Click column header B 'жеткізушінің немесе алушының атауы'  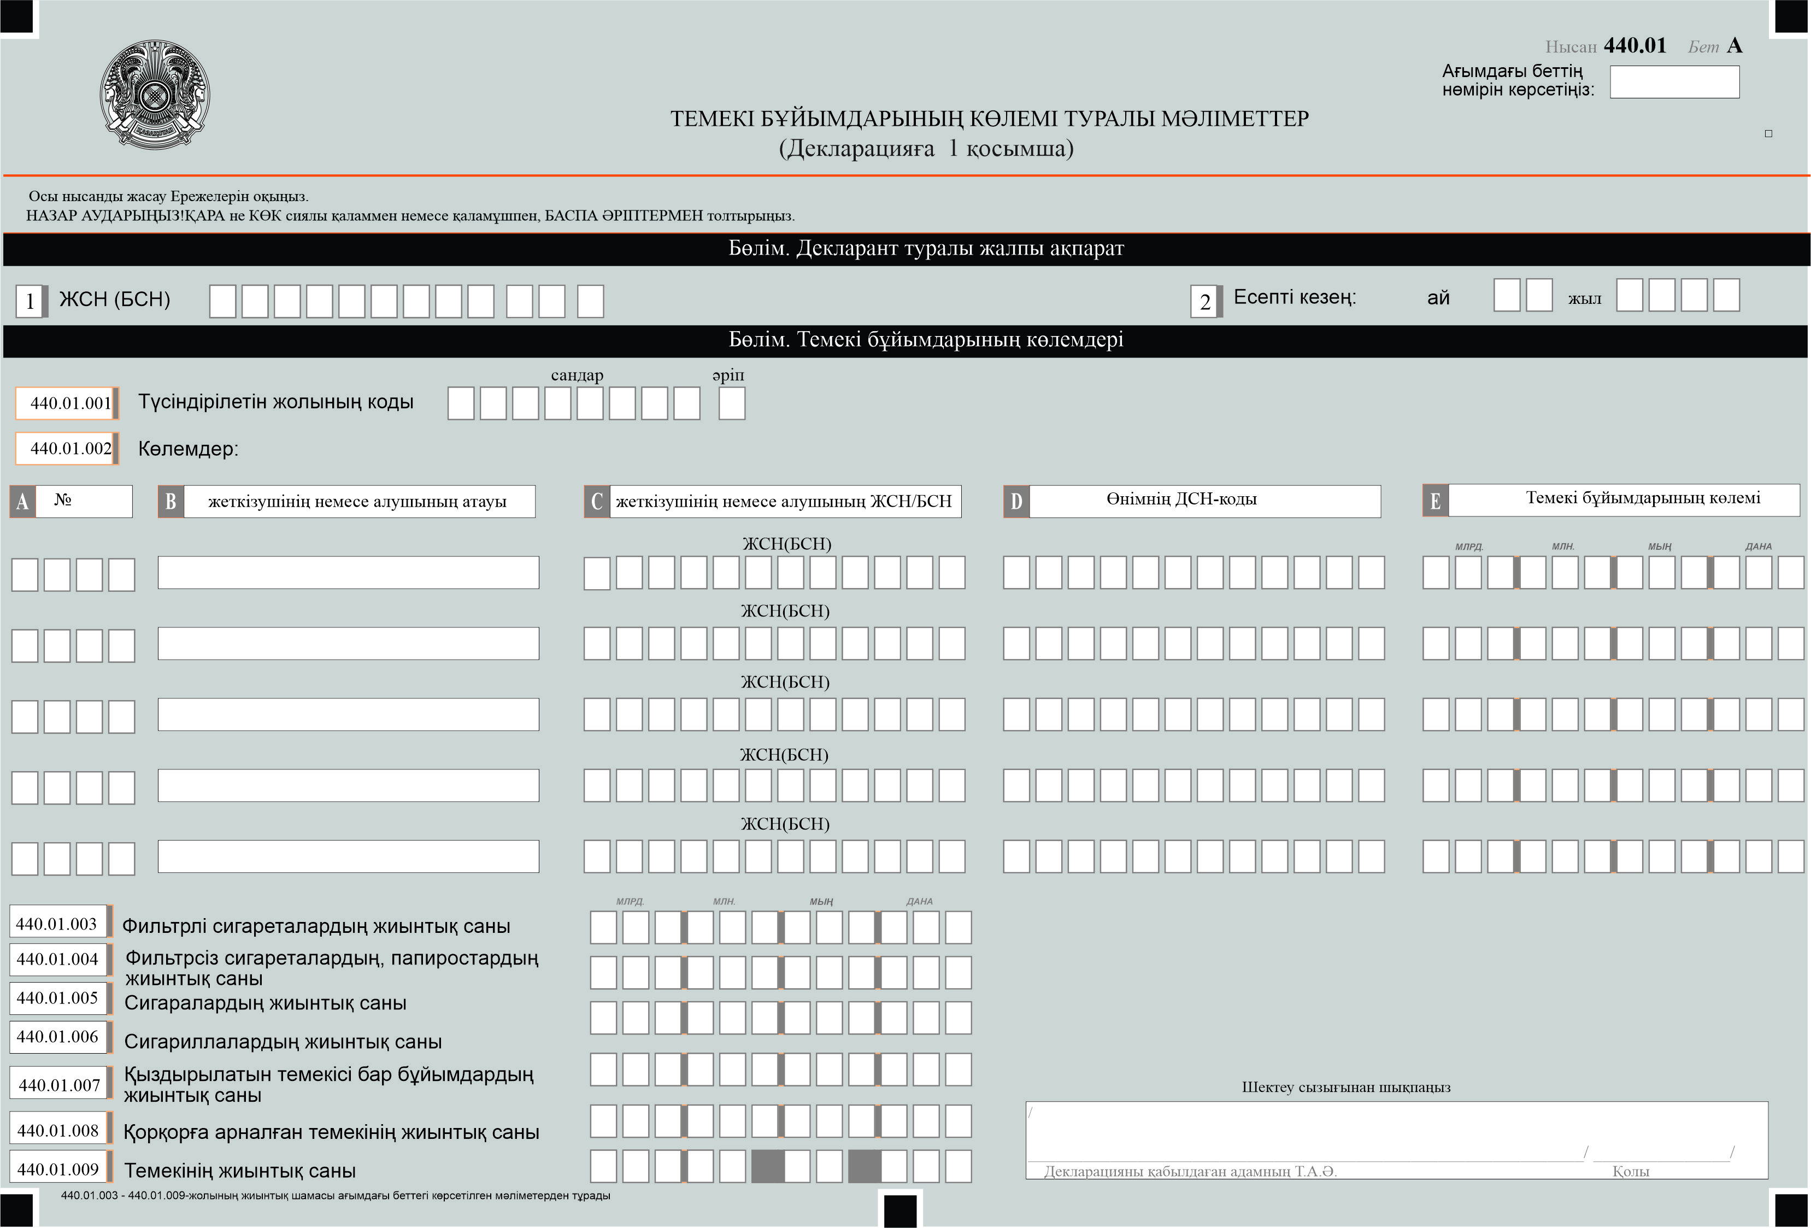[347, 501]
